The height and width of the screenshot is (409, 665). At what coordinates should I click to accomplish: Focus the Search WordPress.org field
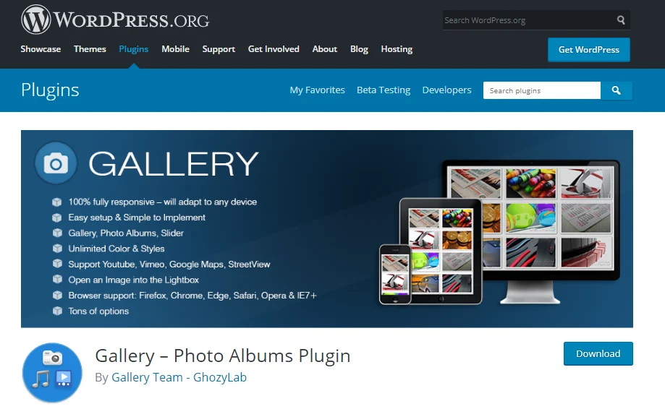pos(528,20)
